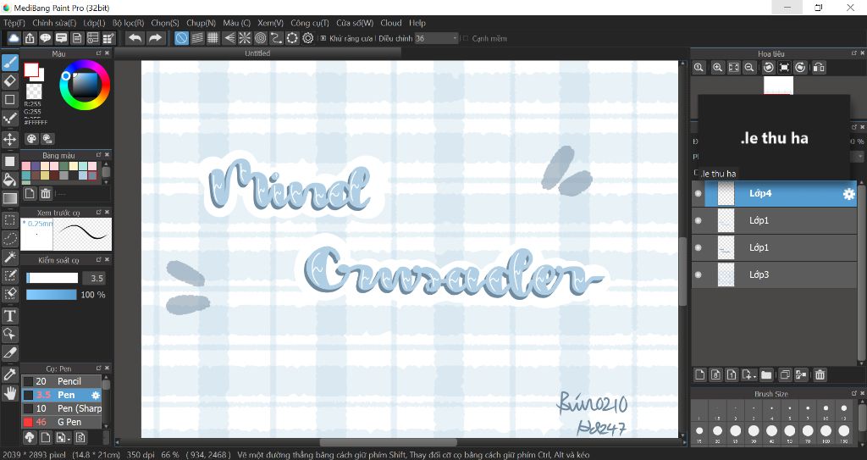Viewport: 867px width, 460px height.
Task: Enable the concentric circle snap guide
Action: click(x=260, y=37)
